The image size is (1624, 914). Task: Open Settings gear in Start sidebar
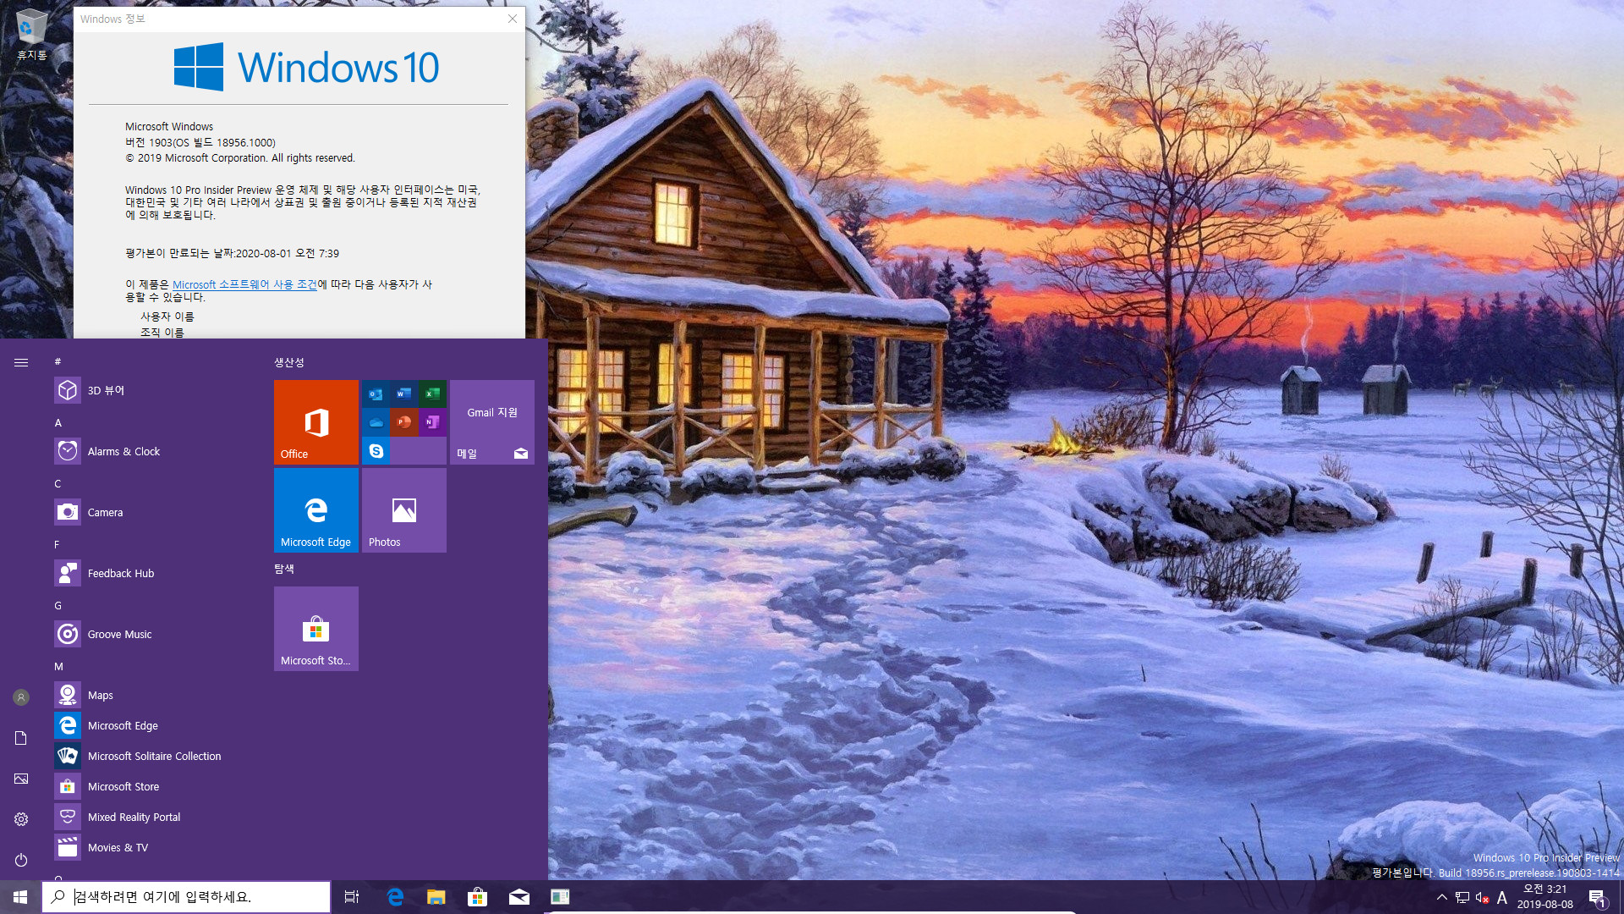pyautogui.click(x=21, y=819)
